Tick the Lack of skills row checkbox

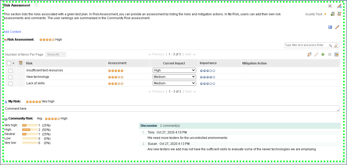point(10,84)
